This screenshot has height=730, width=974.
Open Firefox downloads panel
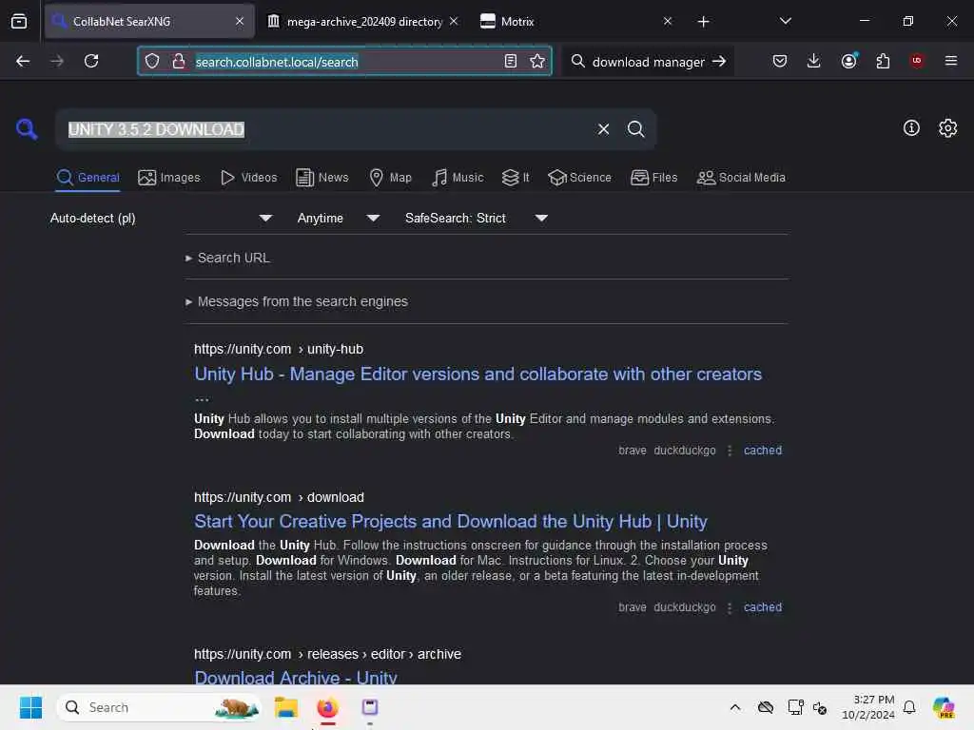(x=814, y=61)
